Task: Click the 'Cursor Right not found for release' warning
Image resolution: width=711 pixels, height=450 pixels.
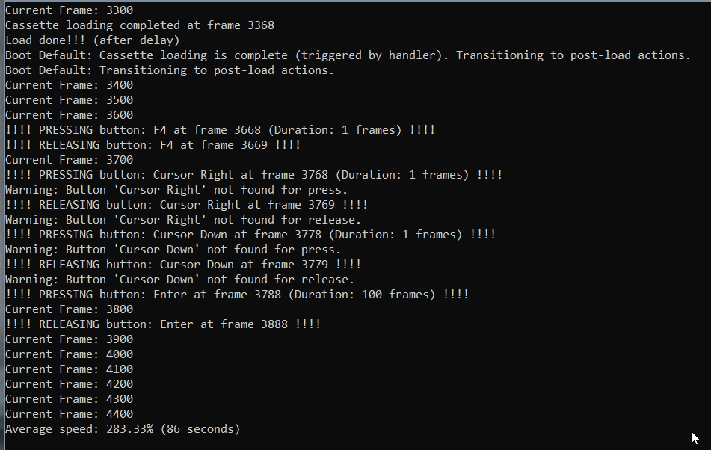Action: point(183,220)
